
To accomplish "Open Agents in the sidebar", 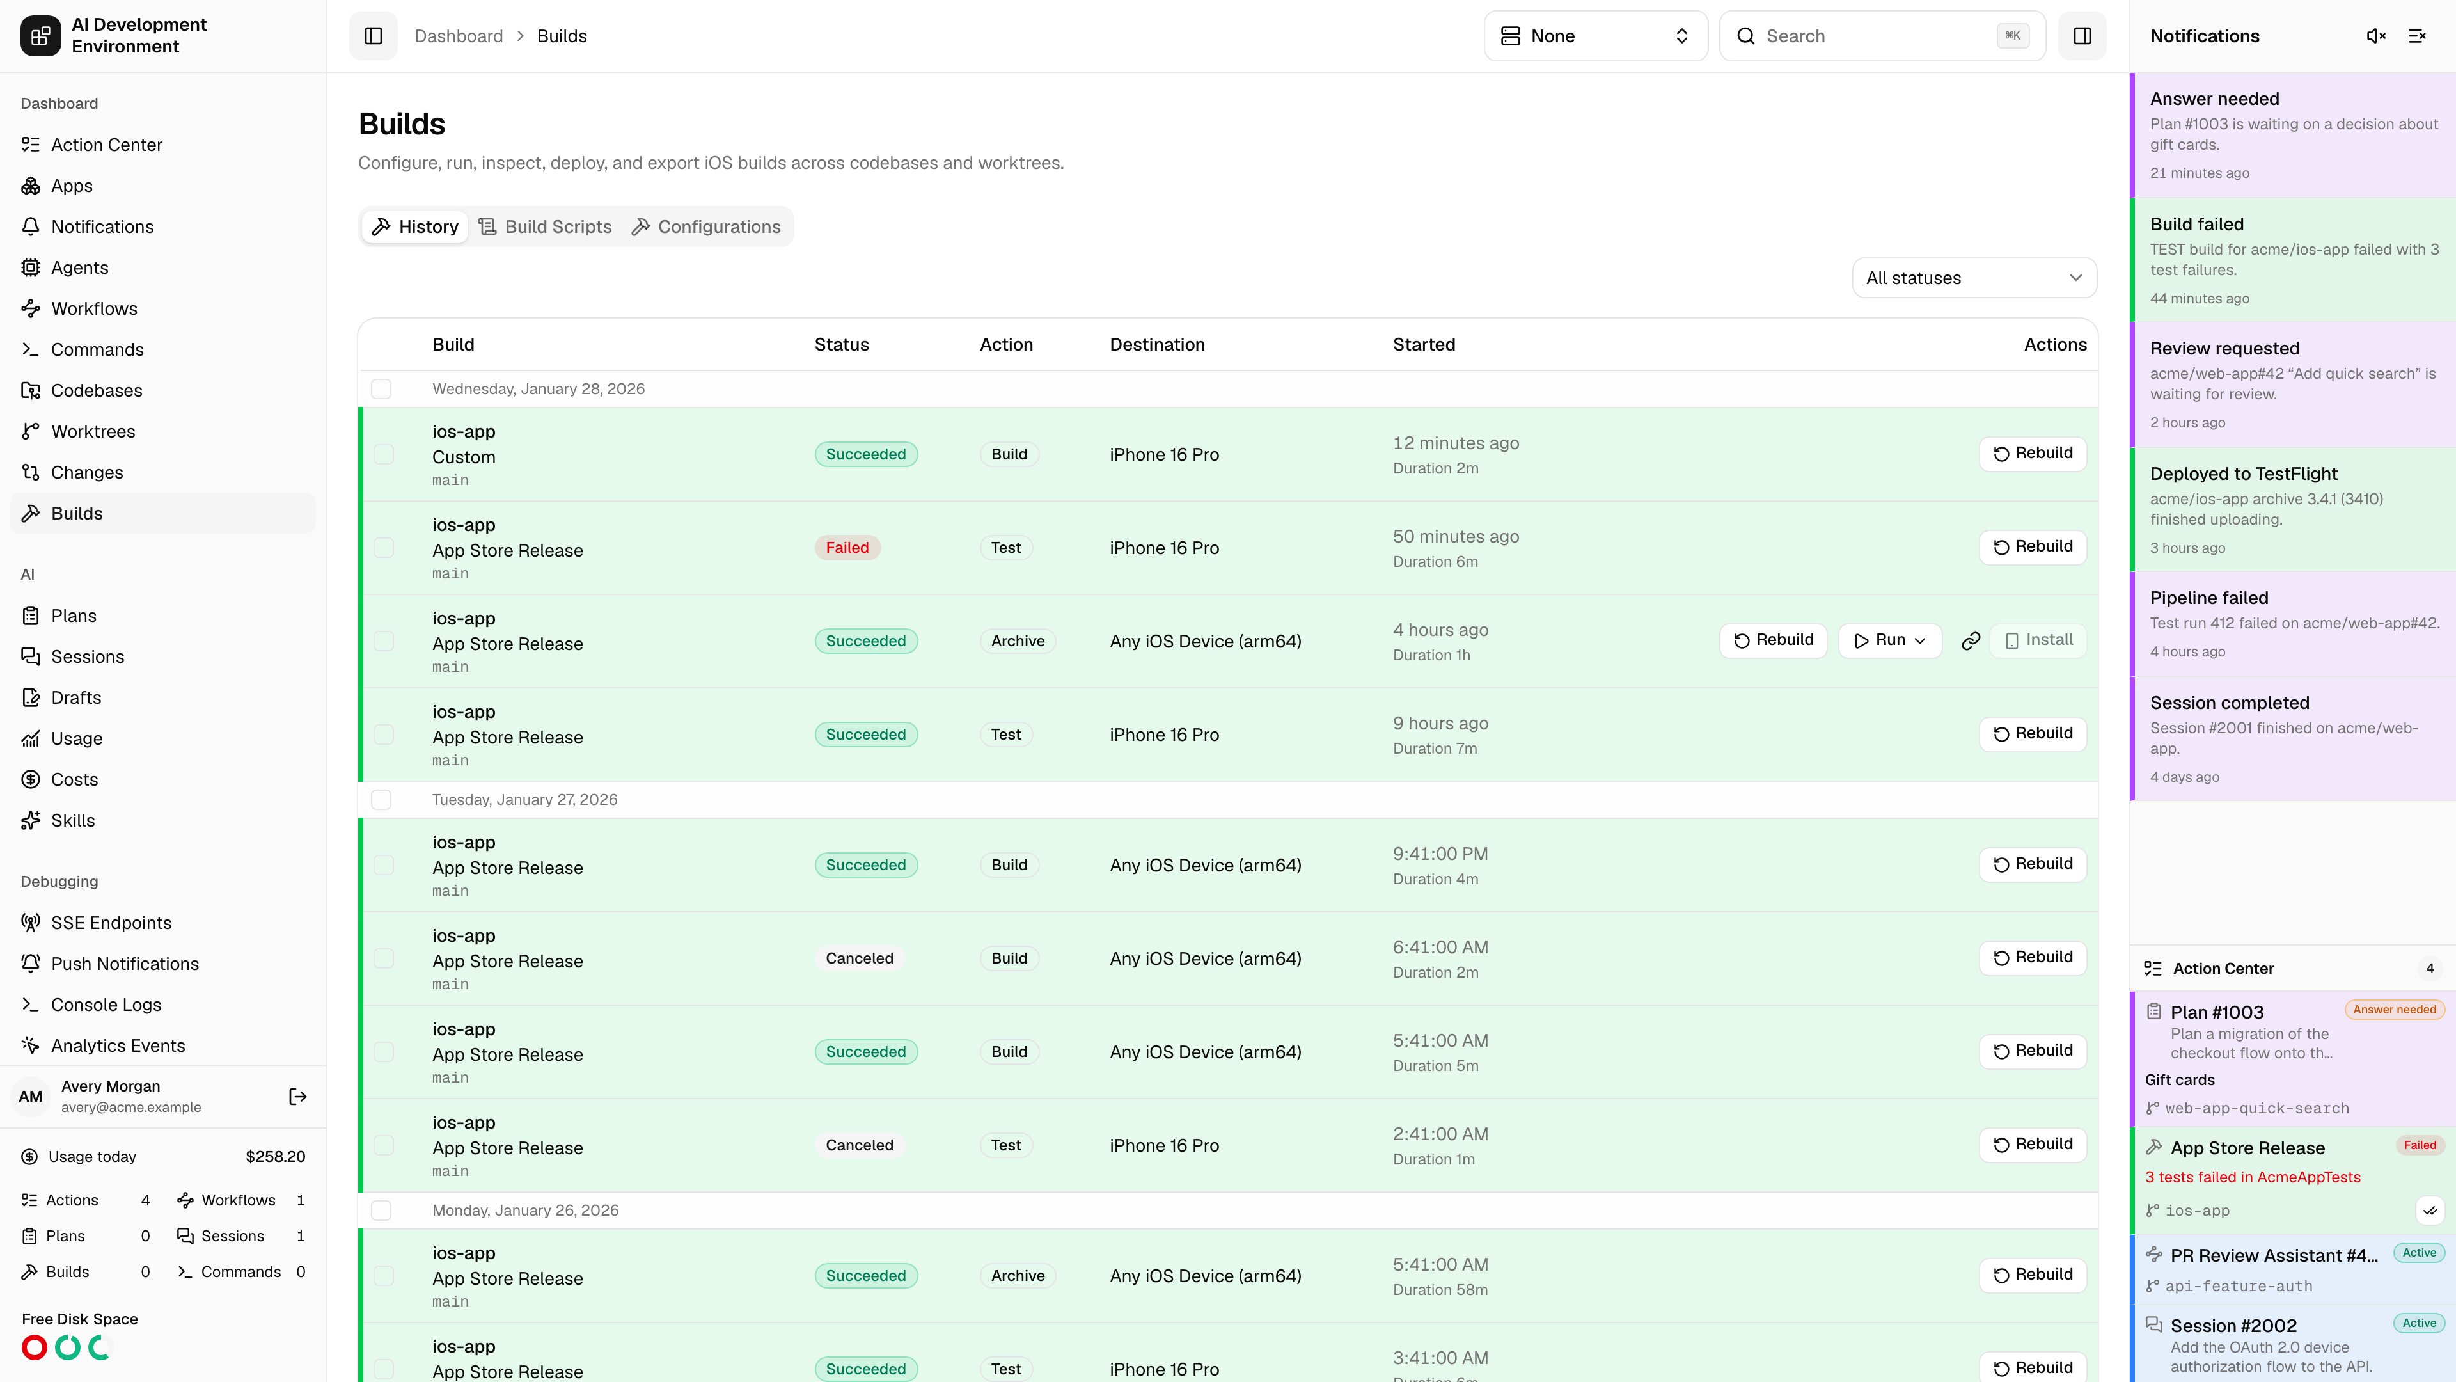I will click(x=163, y=268).
